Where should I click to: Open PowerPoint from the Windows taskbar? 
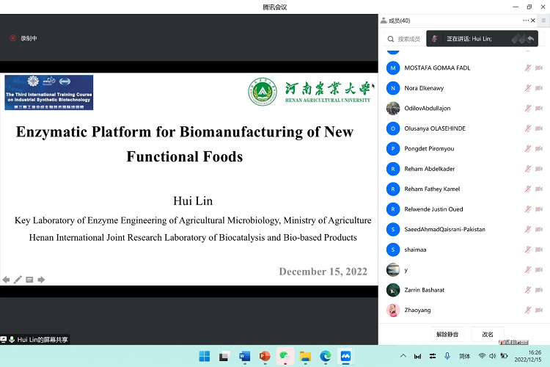click(265, 356)
